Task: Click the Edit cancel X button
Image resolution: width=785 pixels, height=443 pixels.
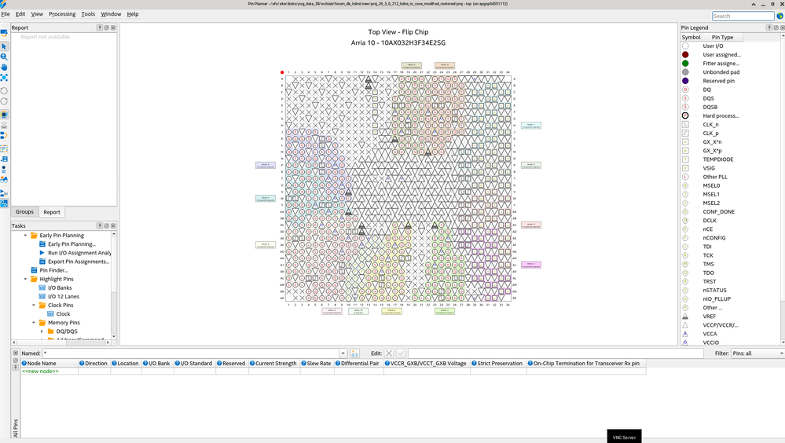Action: pyautogui.click(x=389, y=353)
